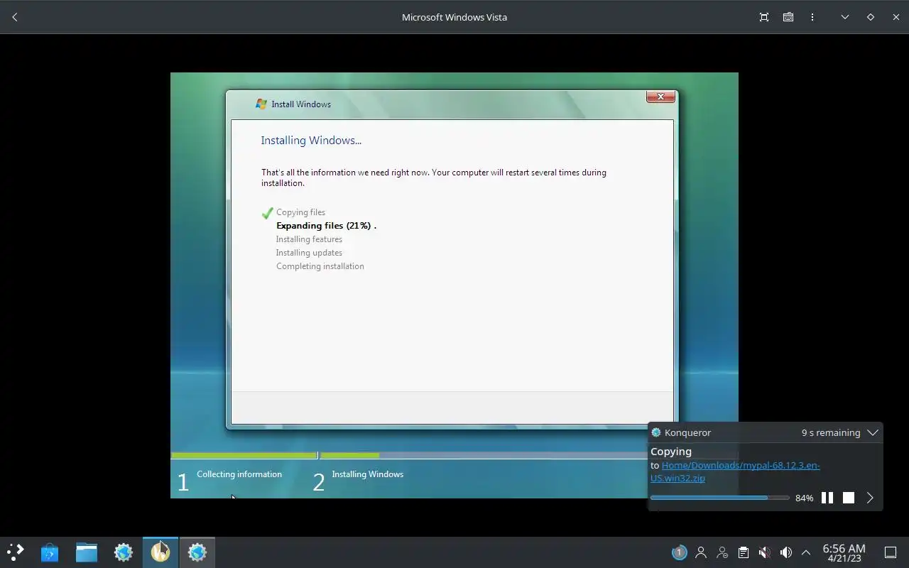909x568 pixels.
Task: Click the copy progress bar at 84%
Action: pos(719,498)
